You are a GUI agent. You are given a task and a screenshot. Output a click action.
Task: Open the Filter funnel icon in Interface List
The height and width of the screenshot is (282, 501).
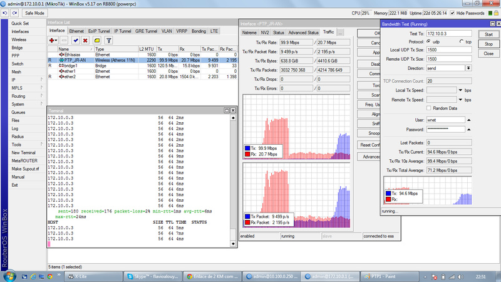(x=108, y=39)
